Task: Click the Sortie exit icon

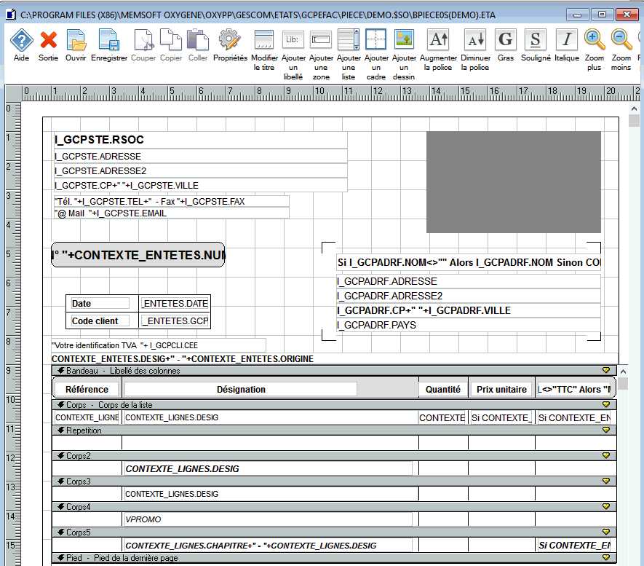Action: click(x=49, y=40)
